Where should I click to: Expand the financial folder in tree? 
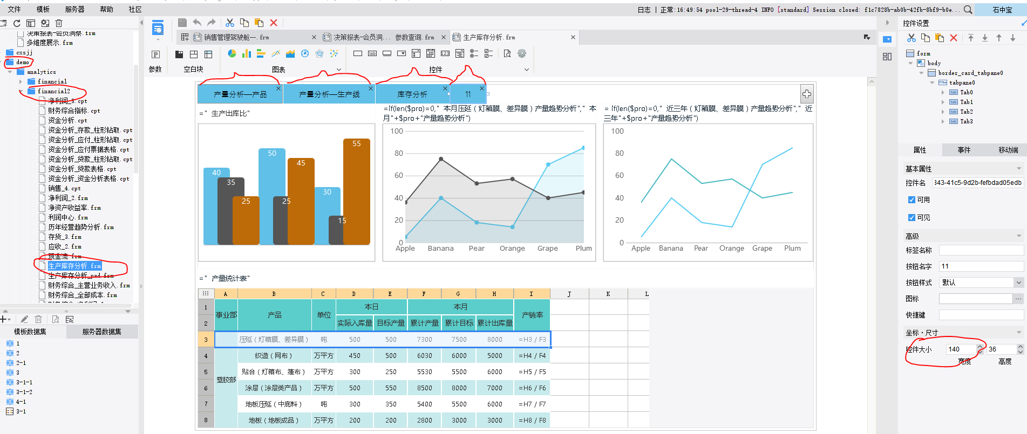[21, 81]
